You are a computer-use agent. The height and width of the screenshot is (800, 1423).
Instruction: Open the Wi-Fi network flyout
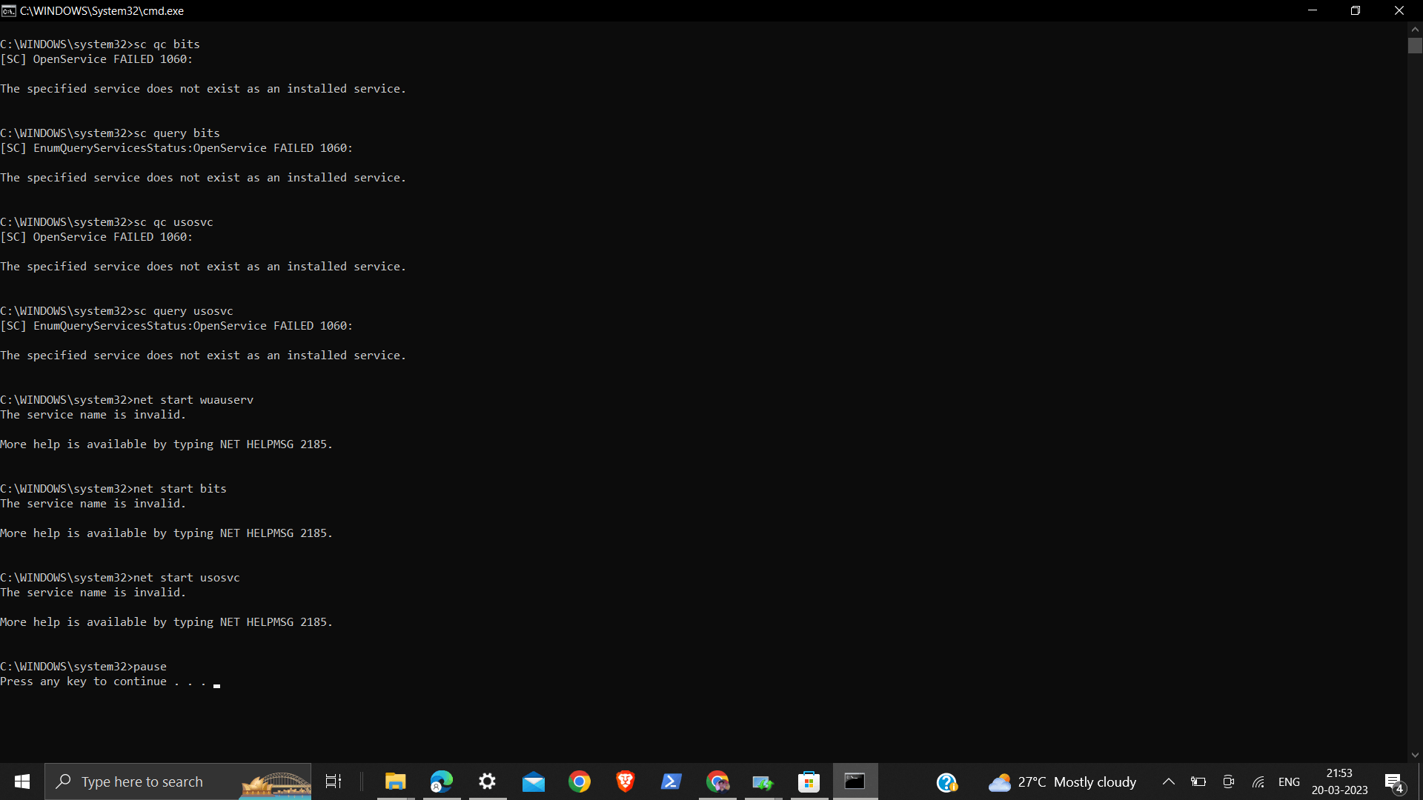[x=1258, y=781]
